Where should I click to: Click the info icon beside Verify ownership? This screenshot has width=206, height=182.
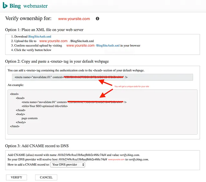97,19
